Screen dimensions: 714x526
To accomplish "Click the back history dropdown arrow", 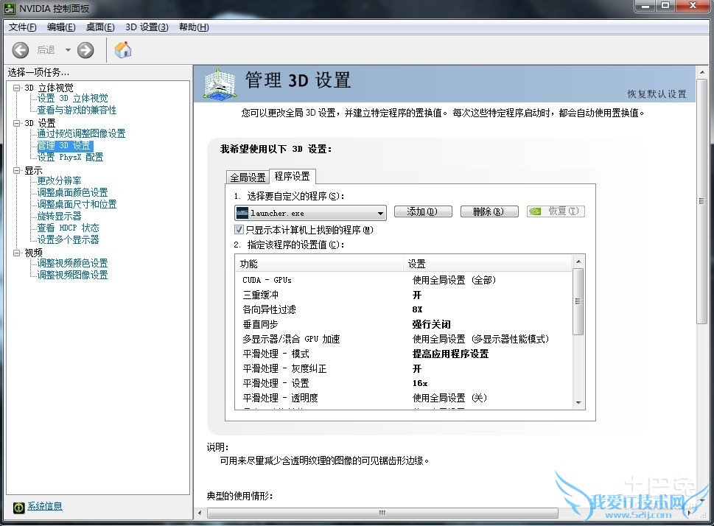I will [x=67, y=50].
